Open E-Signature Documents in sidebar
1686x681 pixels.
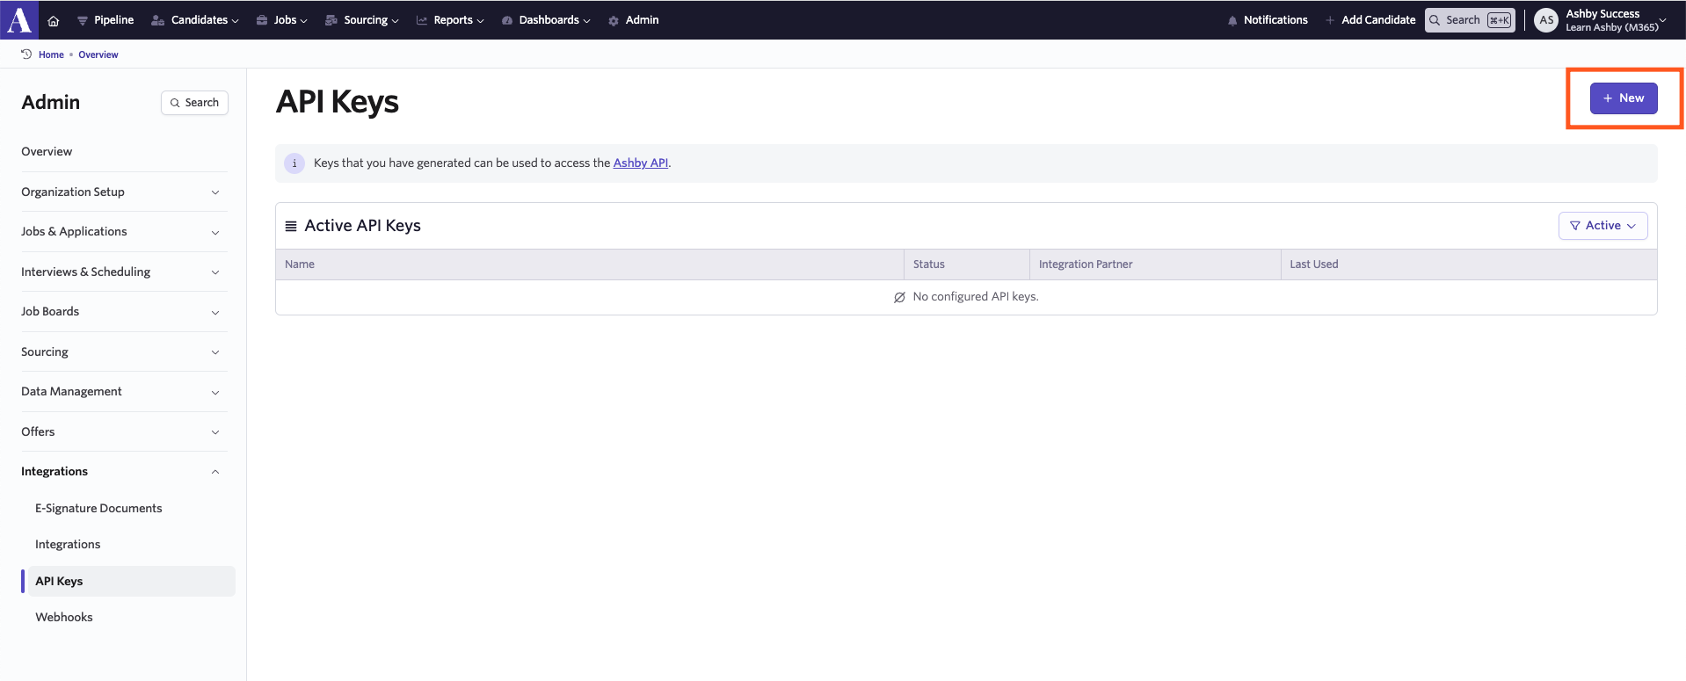tap(98, 509)
